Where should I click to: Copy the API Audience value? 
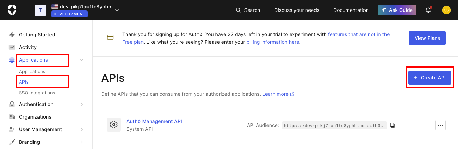(393, 125)
